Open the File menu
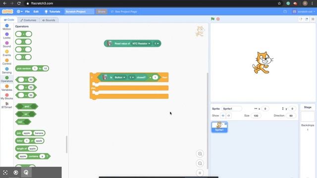The image size is (317, 178). coord(27,12)
